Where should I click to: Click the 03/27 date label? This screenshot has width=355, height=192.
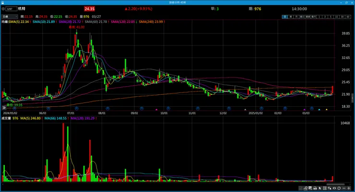click(x=96, y=16)
